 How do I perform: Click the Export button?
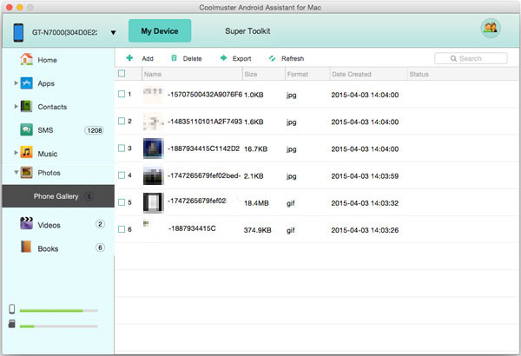(x=234, y=58)
